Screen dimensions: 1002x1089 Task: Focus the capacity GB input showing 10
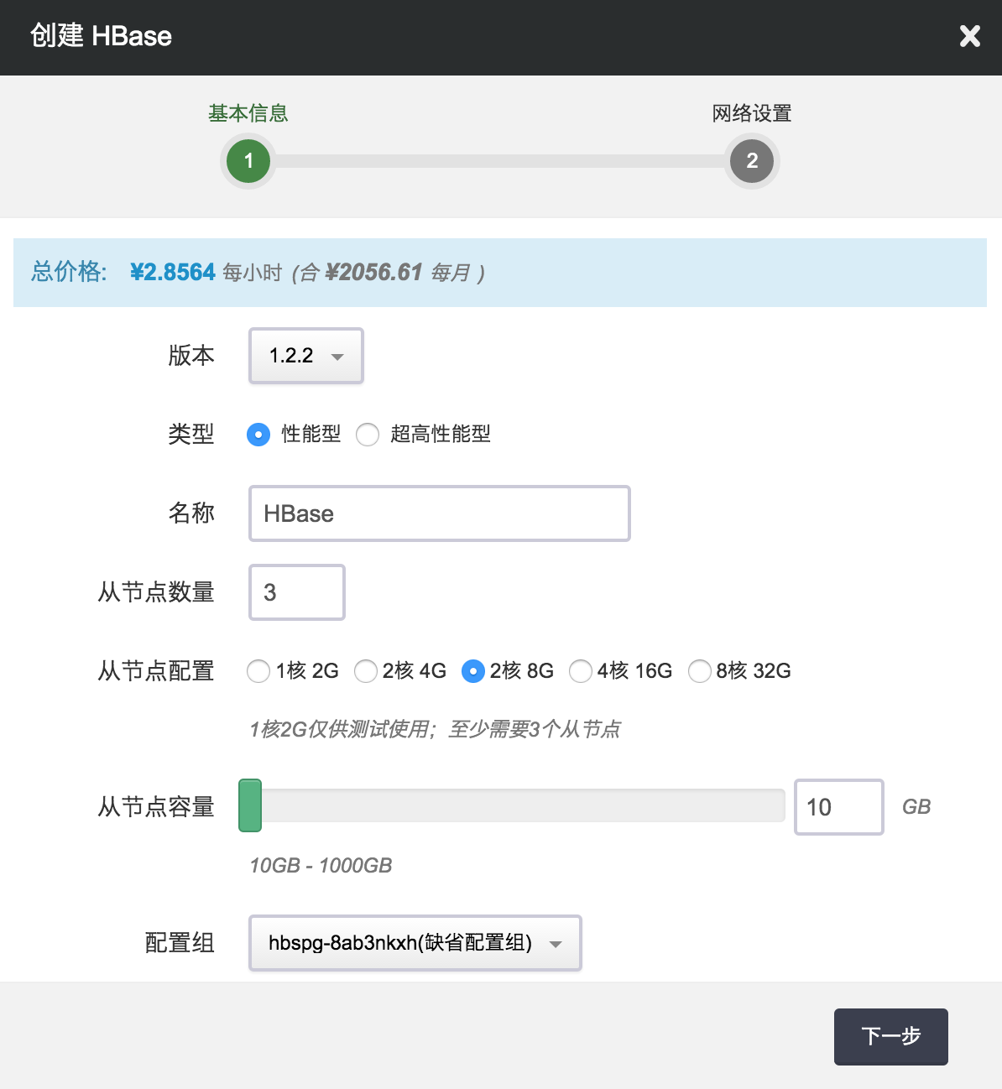point(838,807)
